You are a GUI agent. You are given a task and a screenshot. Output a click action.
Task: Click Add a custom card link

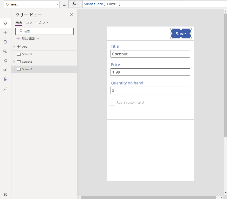pos(130,102)
